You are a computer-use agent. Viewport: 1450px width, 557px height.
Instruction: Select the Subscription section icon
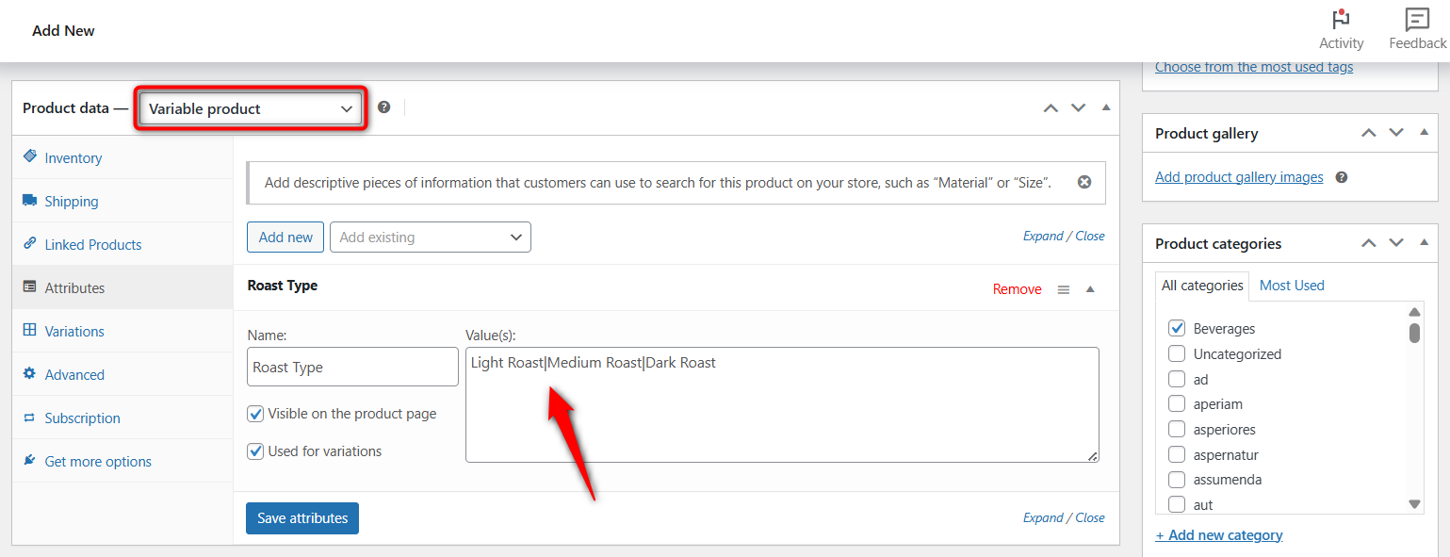pyautogui.click(x=30, y=418)
